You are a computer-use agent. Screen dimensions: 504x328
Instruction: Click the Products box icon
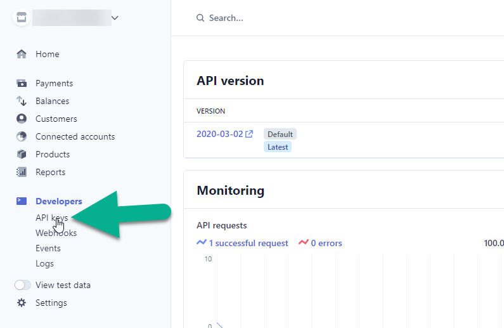coord(22,154)
